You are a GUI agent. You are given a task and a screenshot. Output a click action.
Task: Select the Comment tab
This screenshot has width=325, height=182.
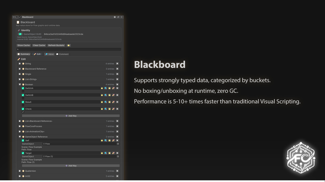tap(62, 54)
